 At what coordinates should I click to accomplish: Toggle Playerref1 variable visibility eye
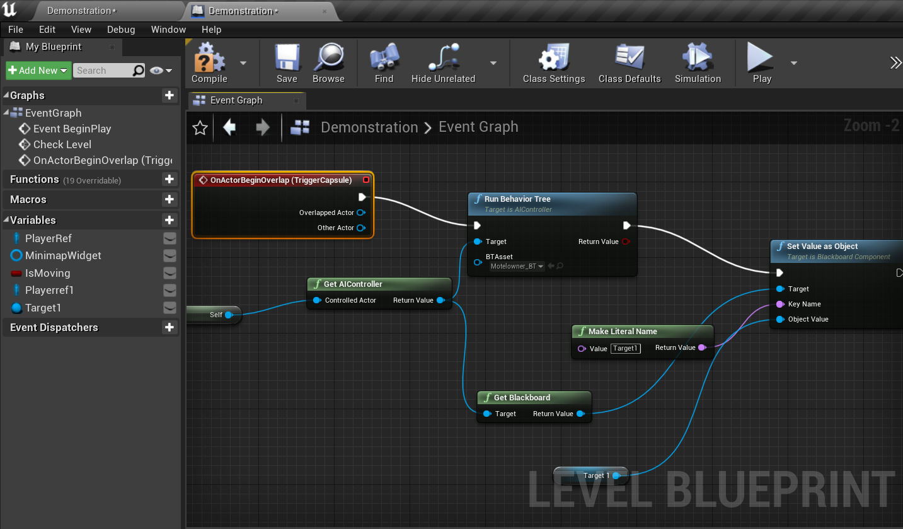(x=170, y=290)
